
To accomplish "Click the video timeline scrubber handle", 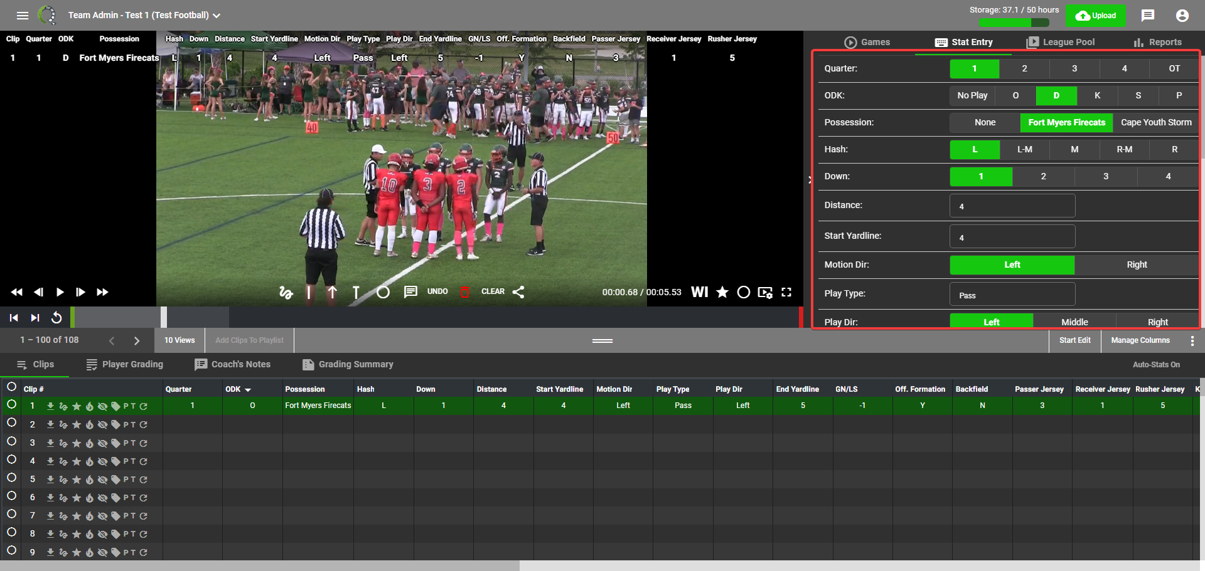I will click(164, 317).
